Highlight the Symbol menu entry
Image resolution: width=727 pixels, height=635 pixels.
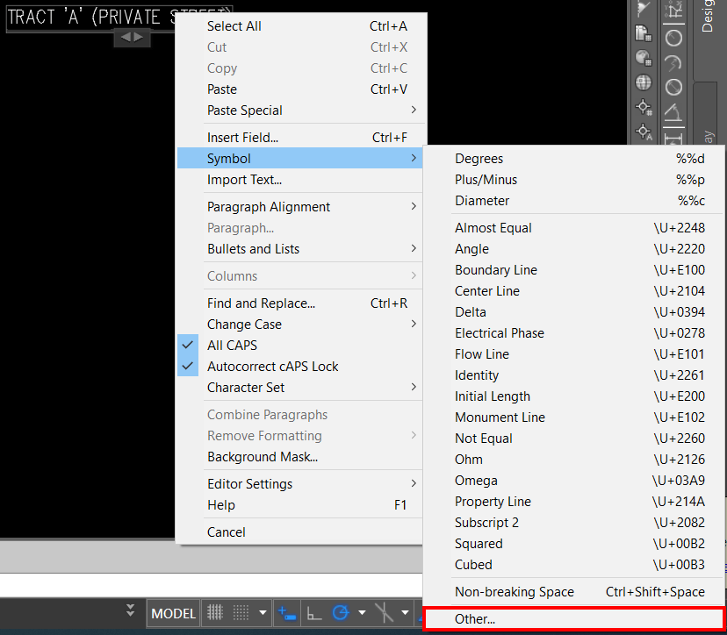pyautogui.click(x=299, y=159)
